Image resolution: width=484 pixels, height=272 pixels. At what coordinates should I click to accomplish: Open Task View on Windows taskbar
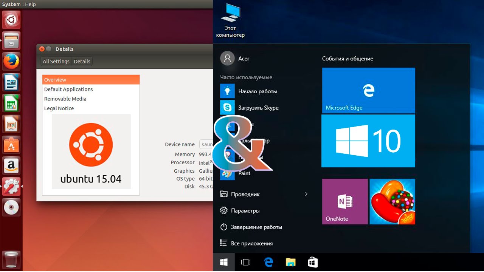[246, 262]
